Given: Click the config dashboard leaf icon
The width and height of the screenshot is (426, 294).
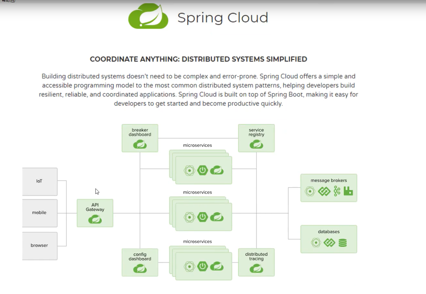Looking at the screenshot, I should (x=140, y=268).
